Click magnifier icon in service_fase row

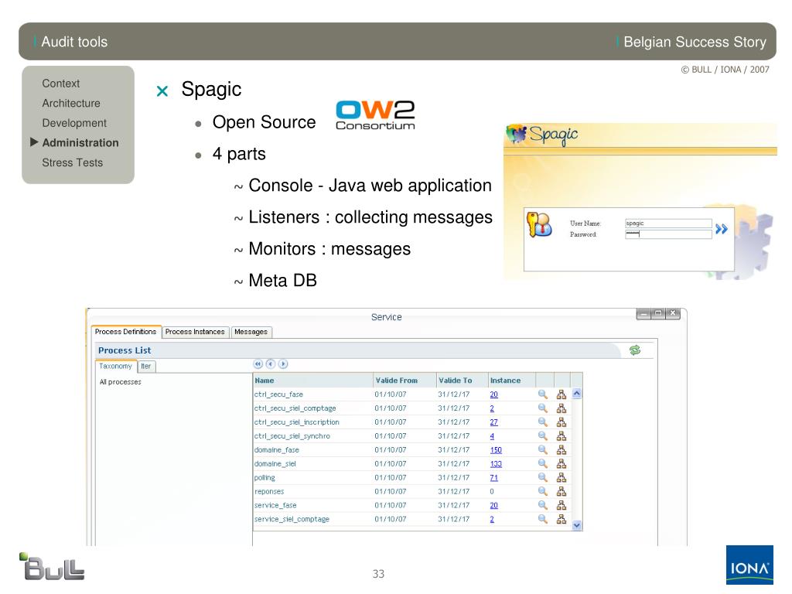(542, 505)
